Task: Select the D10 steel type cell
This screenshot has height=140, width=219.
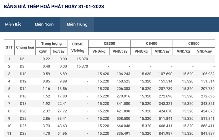Action: click(x=23, y=74)
